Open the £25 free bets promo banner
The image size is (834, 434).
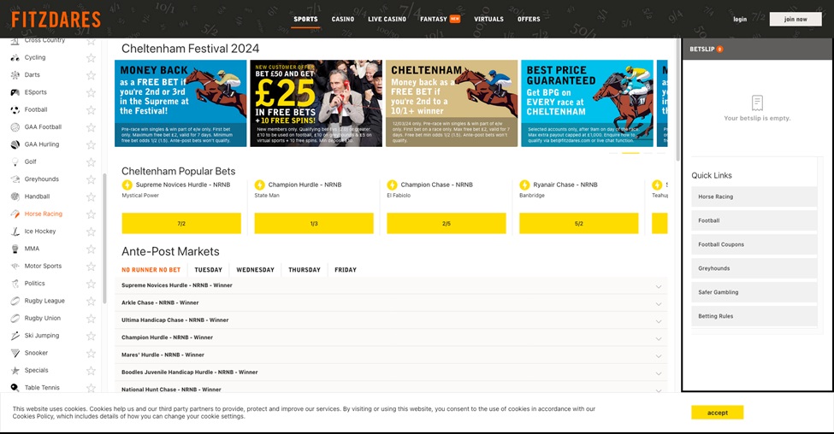pyautogui.click(x=316, y=103)
